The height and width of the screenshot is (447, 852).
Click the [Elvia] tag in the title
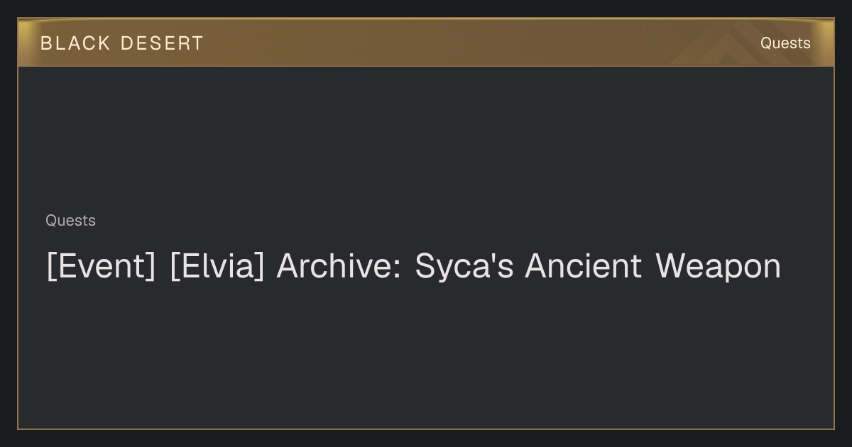(x=217, y=267)
